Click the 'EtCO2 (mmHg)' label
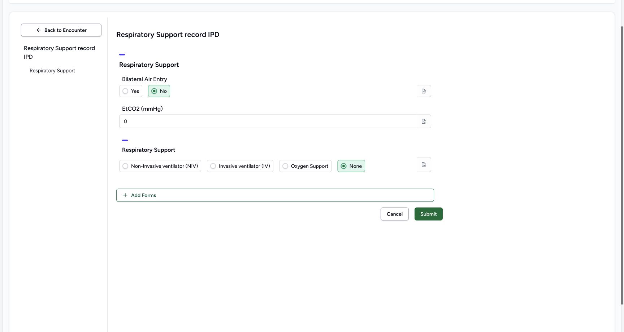Image resolution: width=624 pixels, height=332 pixels. 142,109
